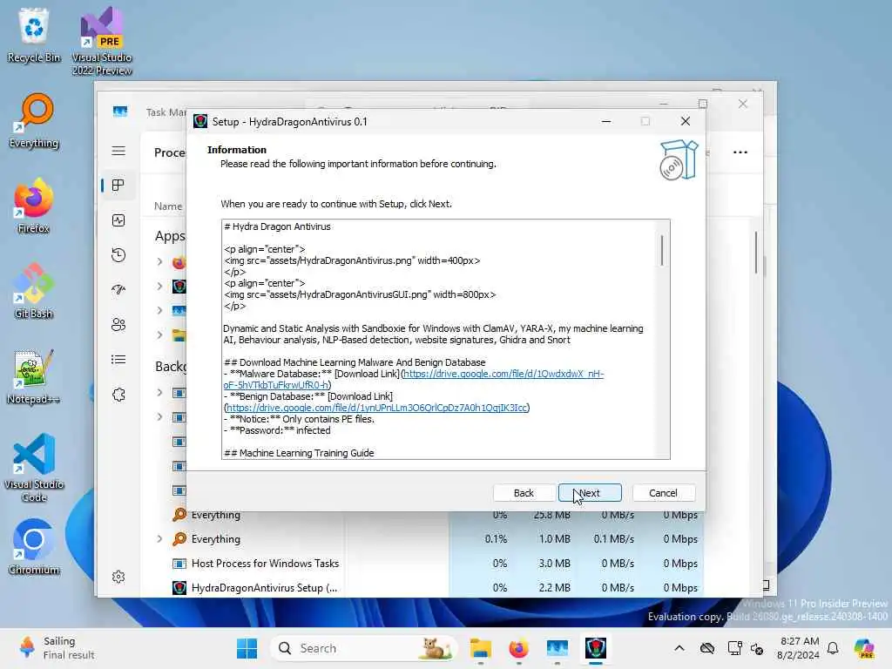Click Back in the setup wizard
The height and width of the screenshot is (669, 892).
tap(524, 493)
